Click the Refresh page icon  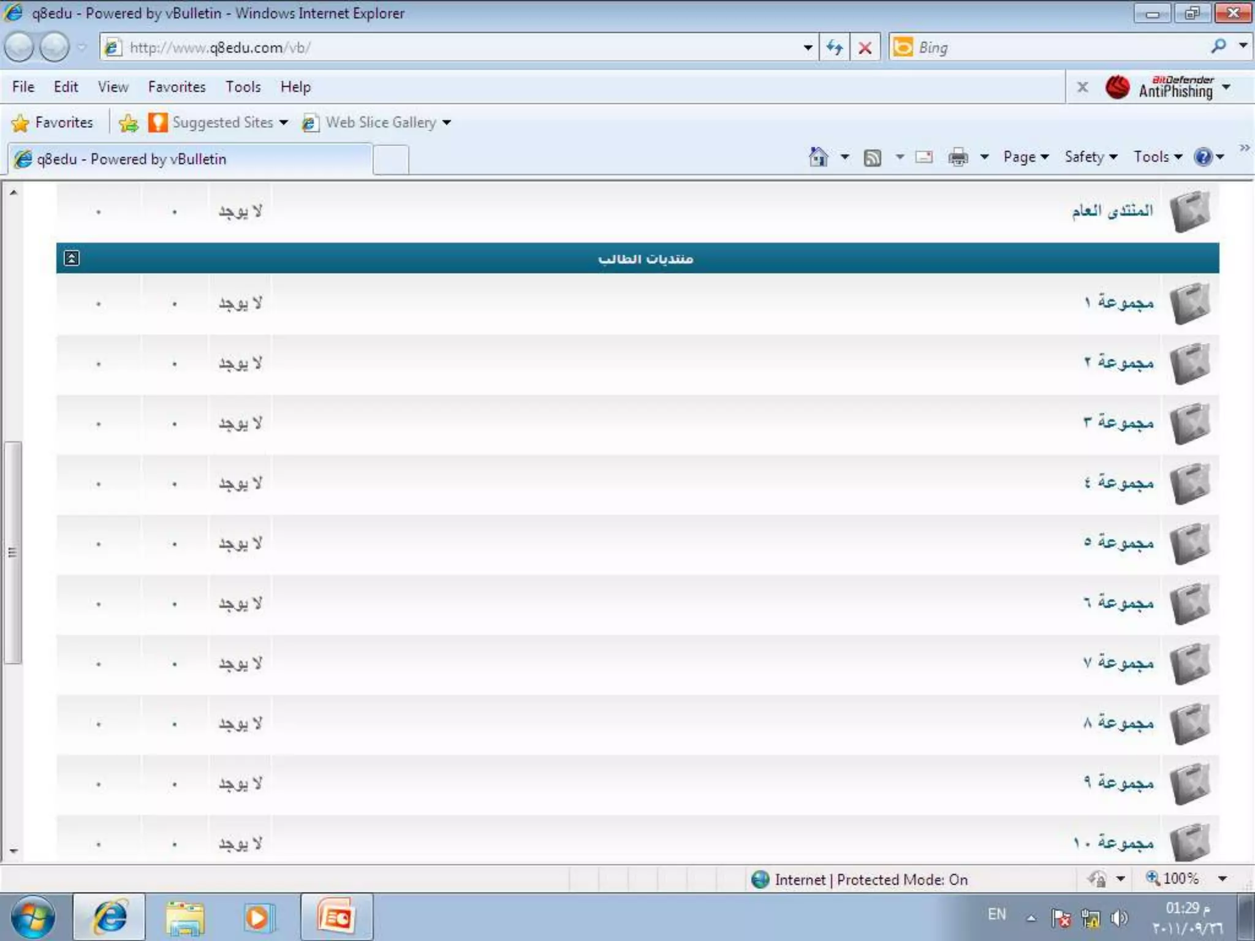[x=834, y=47]
